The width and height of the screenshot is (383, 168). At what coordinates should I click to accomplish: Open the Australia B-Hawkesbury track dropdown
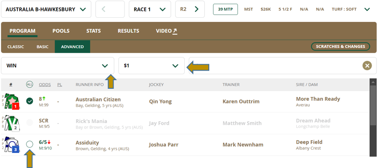pyautogui.click(x=46, y=9)
